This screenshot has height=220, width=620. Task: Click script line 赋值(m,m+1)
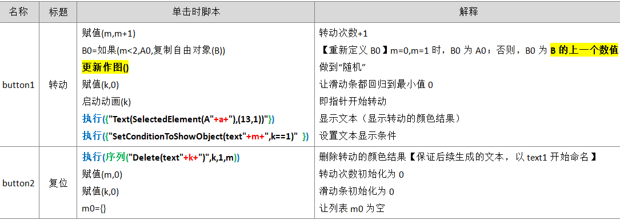109,34
